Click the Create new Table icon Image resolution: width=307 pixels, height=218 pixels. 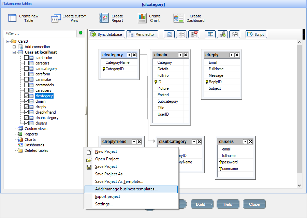[12, 18]
